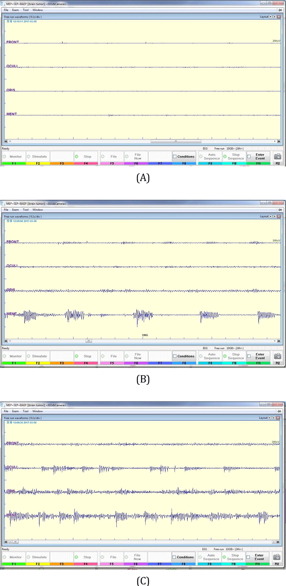Screen dimensions: 286x586
Task: Open the Layout dropdown in panel C
Action: pyautogui.click(x=270, y=418)
